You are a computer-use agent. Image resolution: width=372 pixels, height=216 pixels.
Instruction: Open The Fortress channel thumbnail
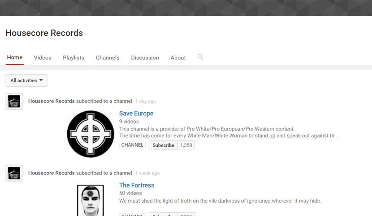coord(91,200)
